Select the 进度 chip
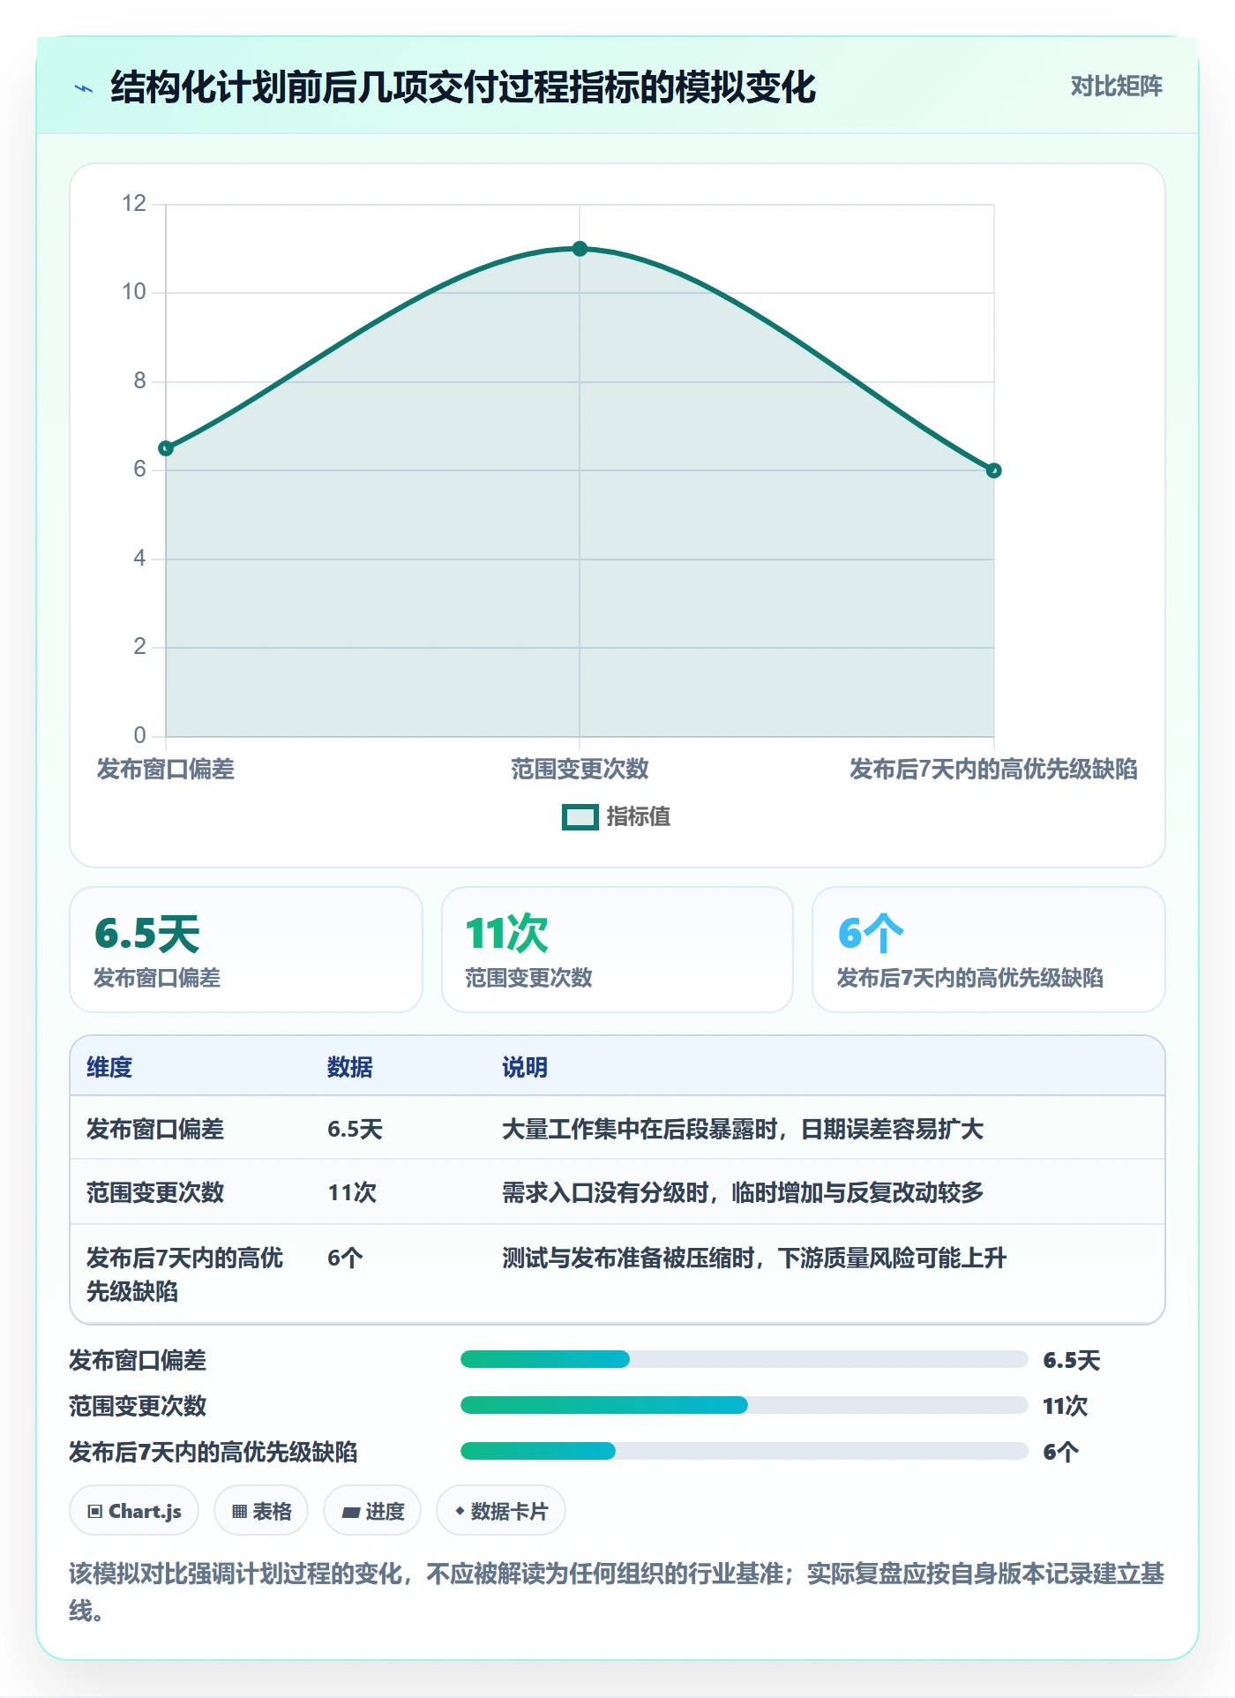This screenshot has width=1235, height=1698. 372,1511
